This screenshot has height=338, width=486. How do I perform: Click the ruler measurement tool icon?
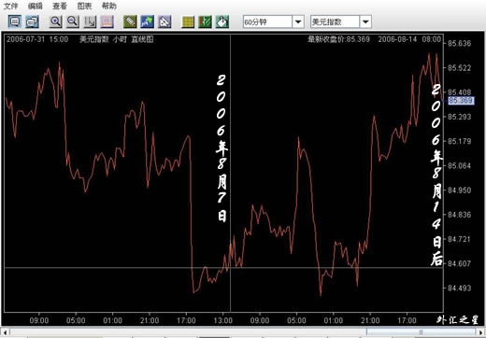[130, 21]
